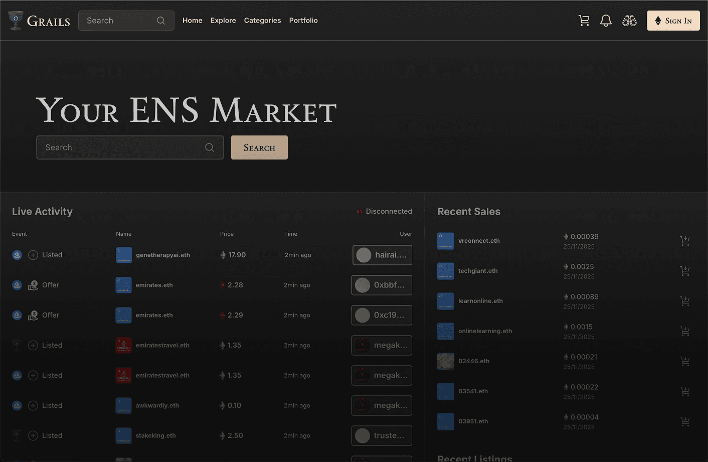This screenshot has width=708, height=462.
Task: Select Portfolio in the navigation bar
Action: pyautogui.click(x=303, y=21)
